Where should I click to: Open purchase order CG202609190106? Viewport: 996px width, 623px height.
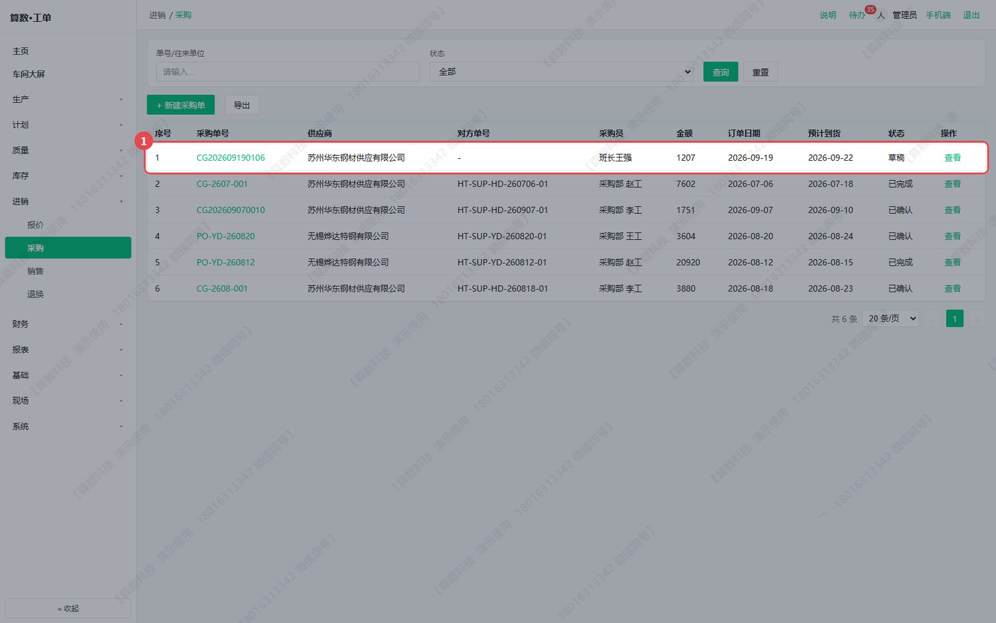(230, 158)
